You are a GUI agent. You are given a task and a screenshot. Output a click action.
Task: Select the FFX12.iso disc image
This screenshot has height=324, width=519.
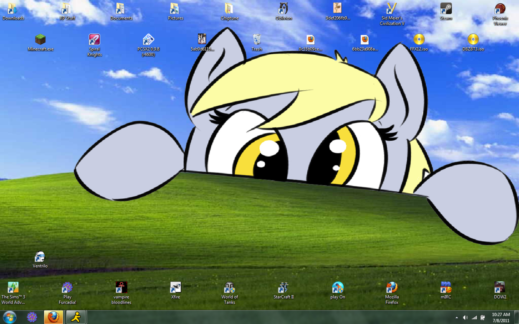tap(419, 40)
